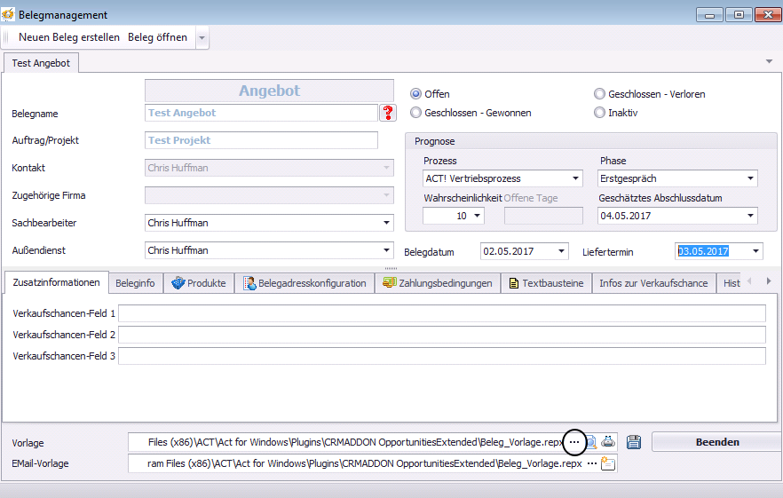Open the print preview for Vorlage
This screenshot has height=498, width=783.
coord(591,443)
